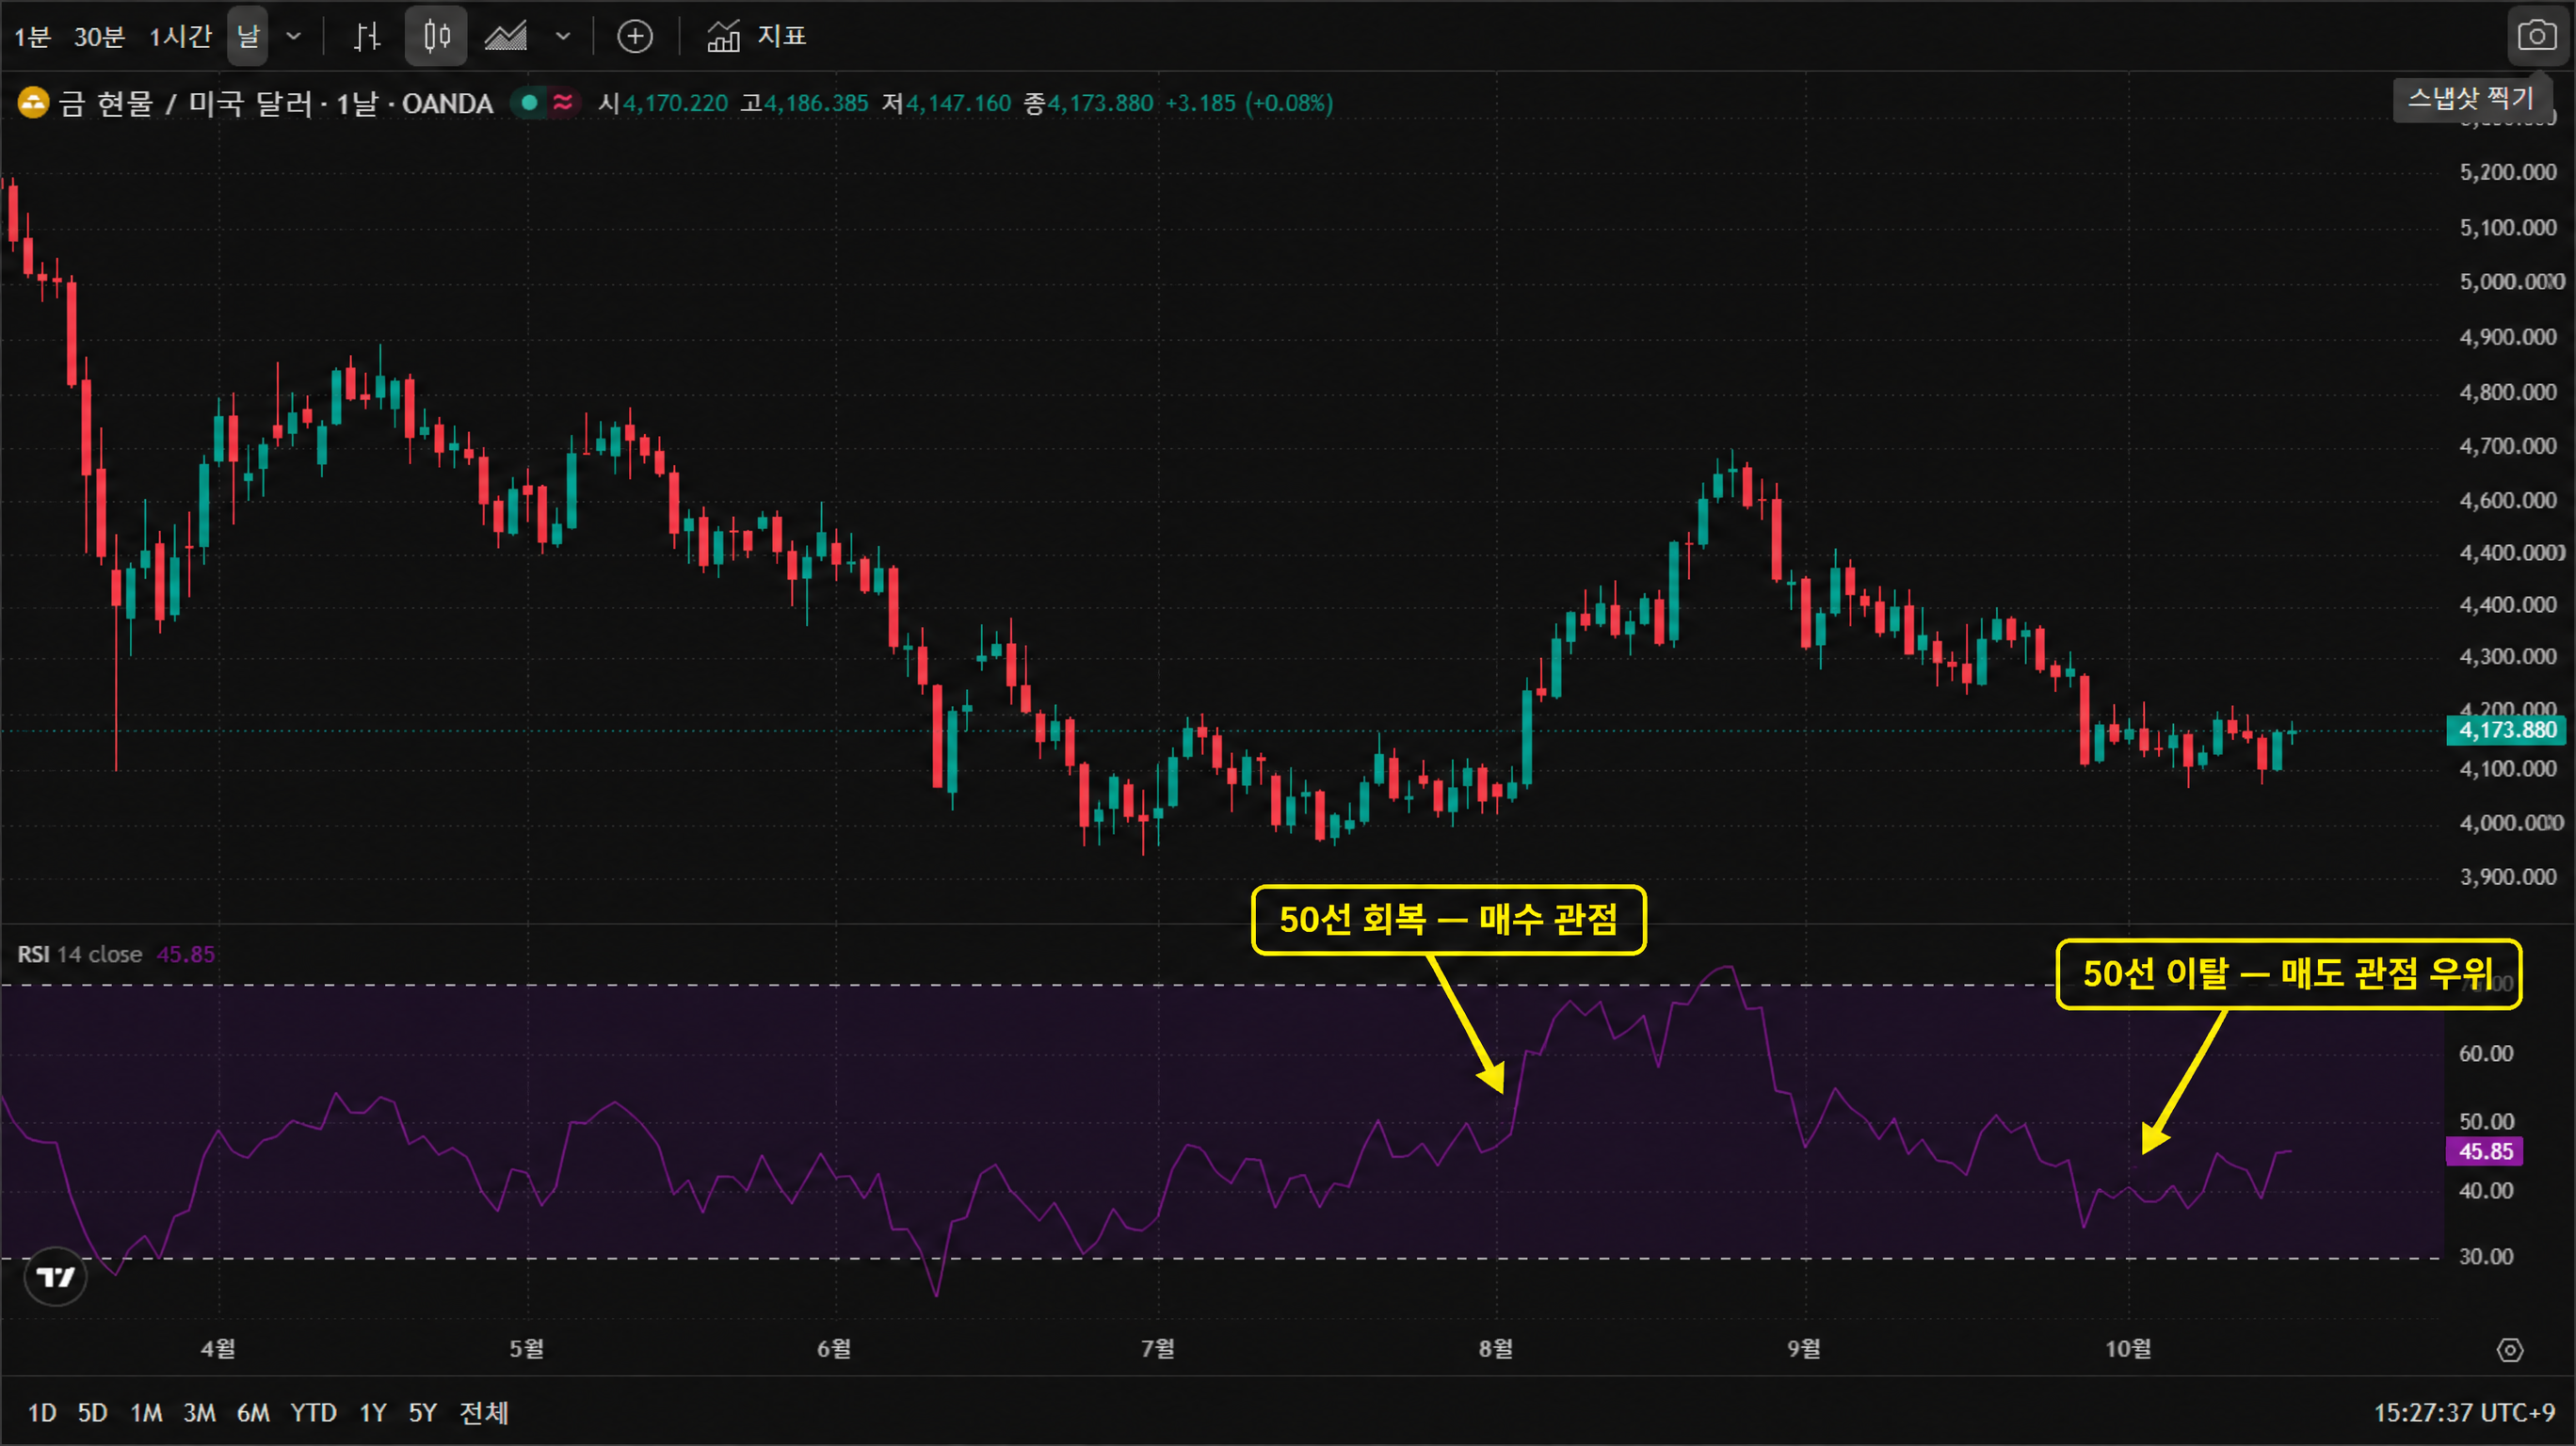
Task: Click the 8월 time axis label
Action: click(x=1496, y=1349)
